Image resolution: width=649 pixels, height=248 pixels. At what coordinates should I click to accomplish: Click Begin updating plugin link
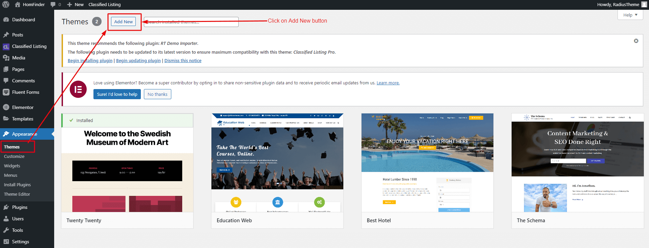(x=138, y=61)
